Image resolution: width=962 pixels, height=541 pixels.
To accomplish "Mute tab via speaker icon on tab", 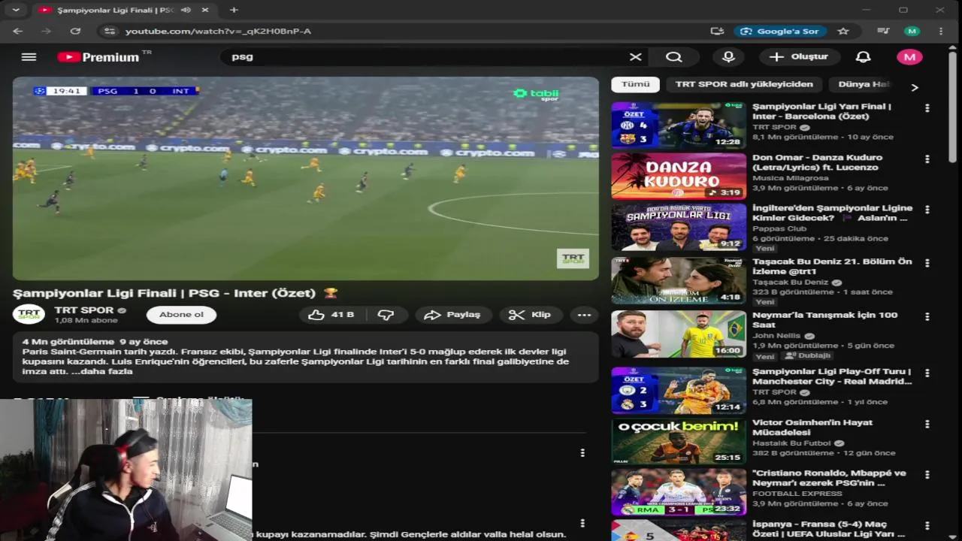I will (x=186, y=10).
